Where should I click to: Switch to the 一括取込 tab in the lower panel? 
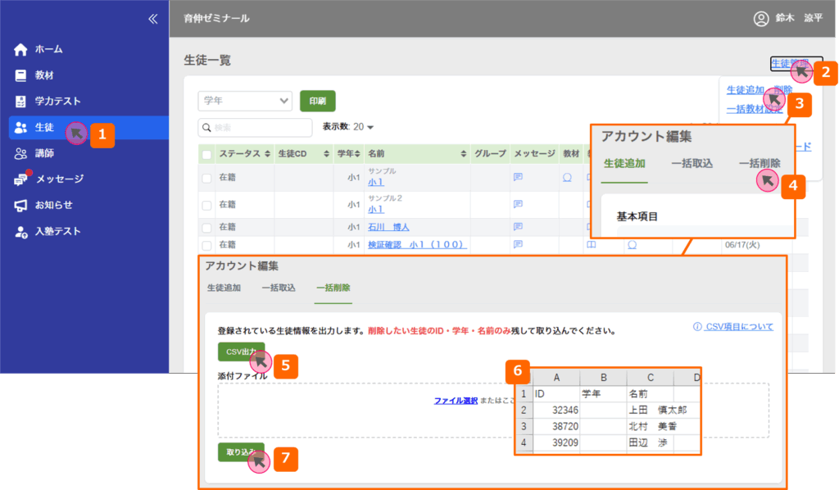point(278,288)
